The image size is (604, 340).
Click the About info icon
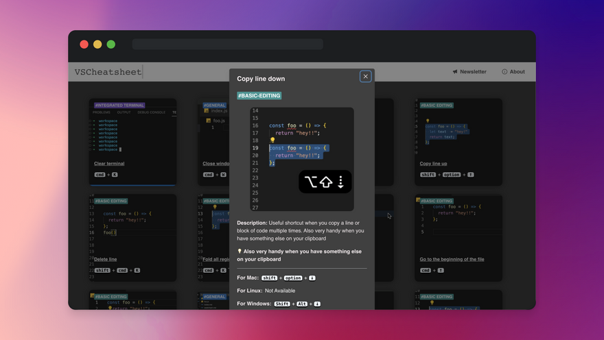pyautogui.click(x=504, y=71)
